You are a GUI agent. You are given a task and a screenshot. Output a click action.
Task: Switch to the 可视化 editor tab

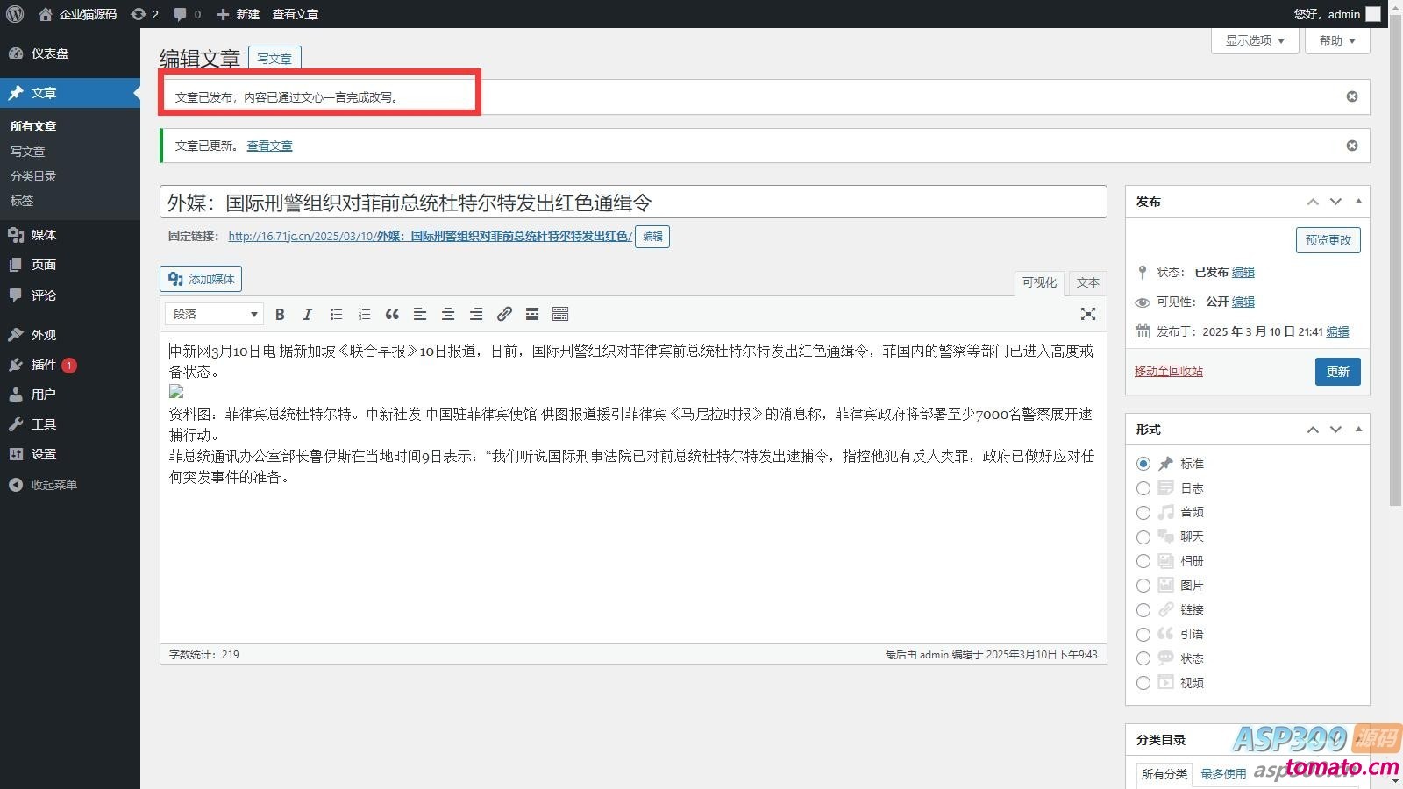1039,282
